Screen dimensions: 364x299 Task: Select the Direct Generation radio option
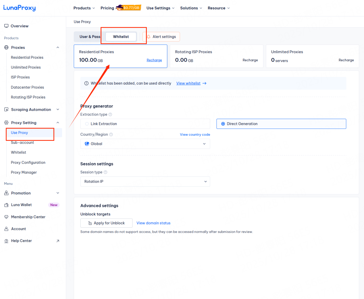coord(223,124)
